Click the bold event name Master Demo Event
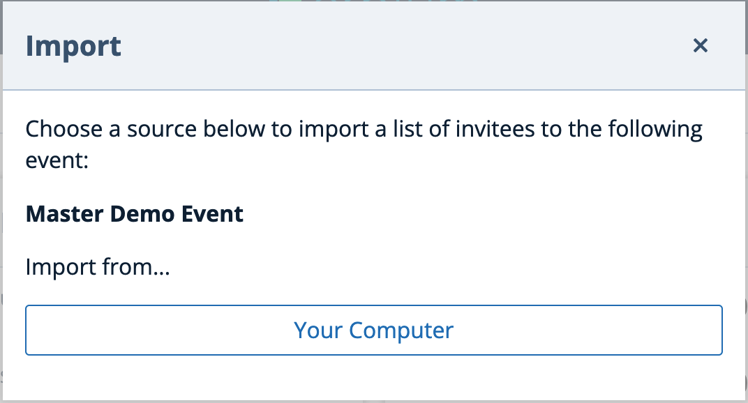 click(135, 213)
